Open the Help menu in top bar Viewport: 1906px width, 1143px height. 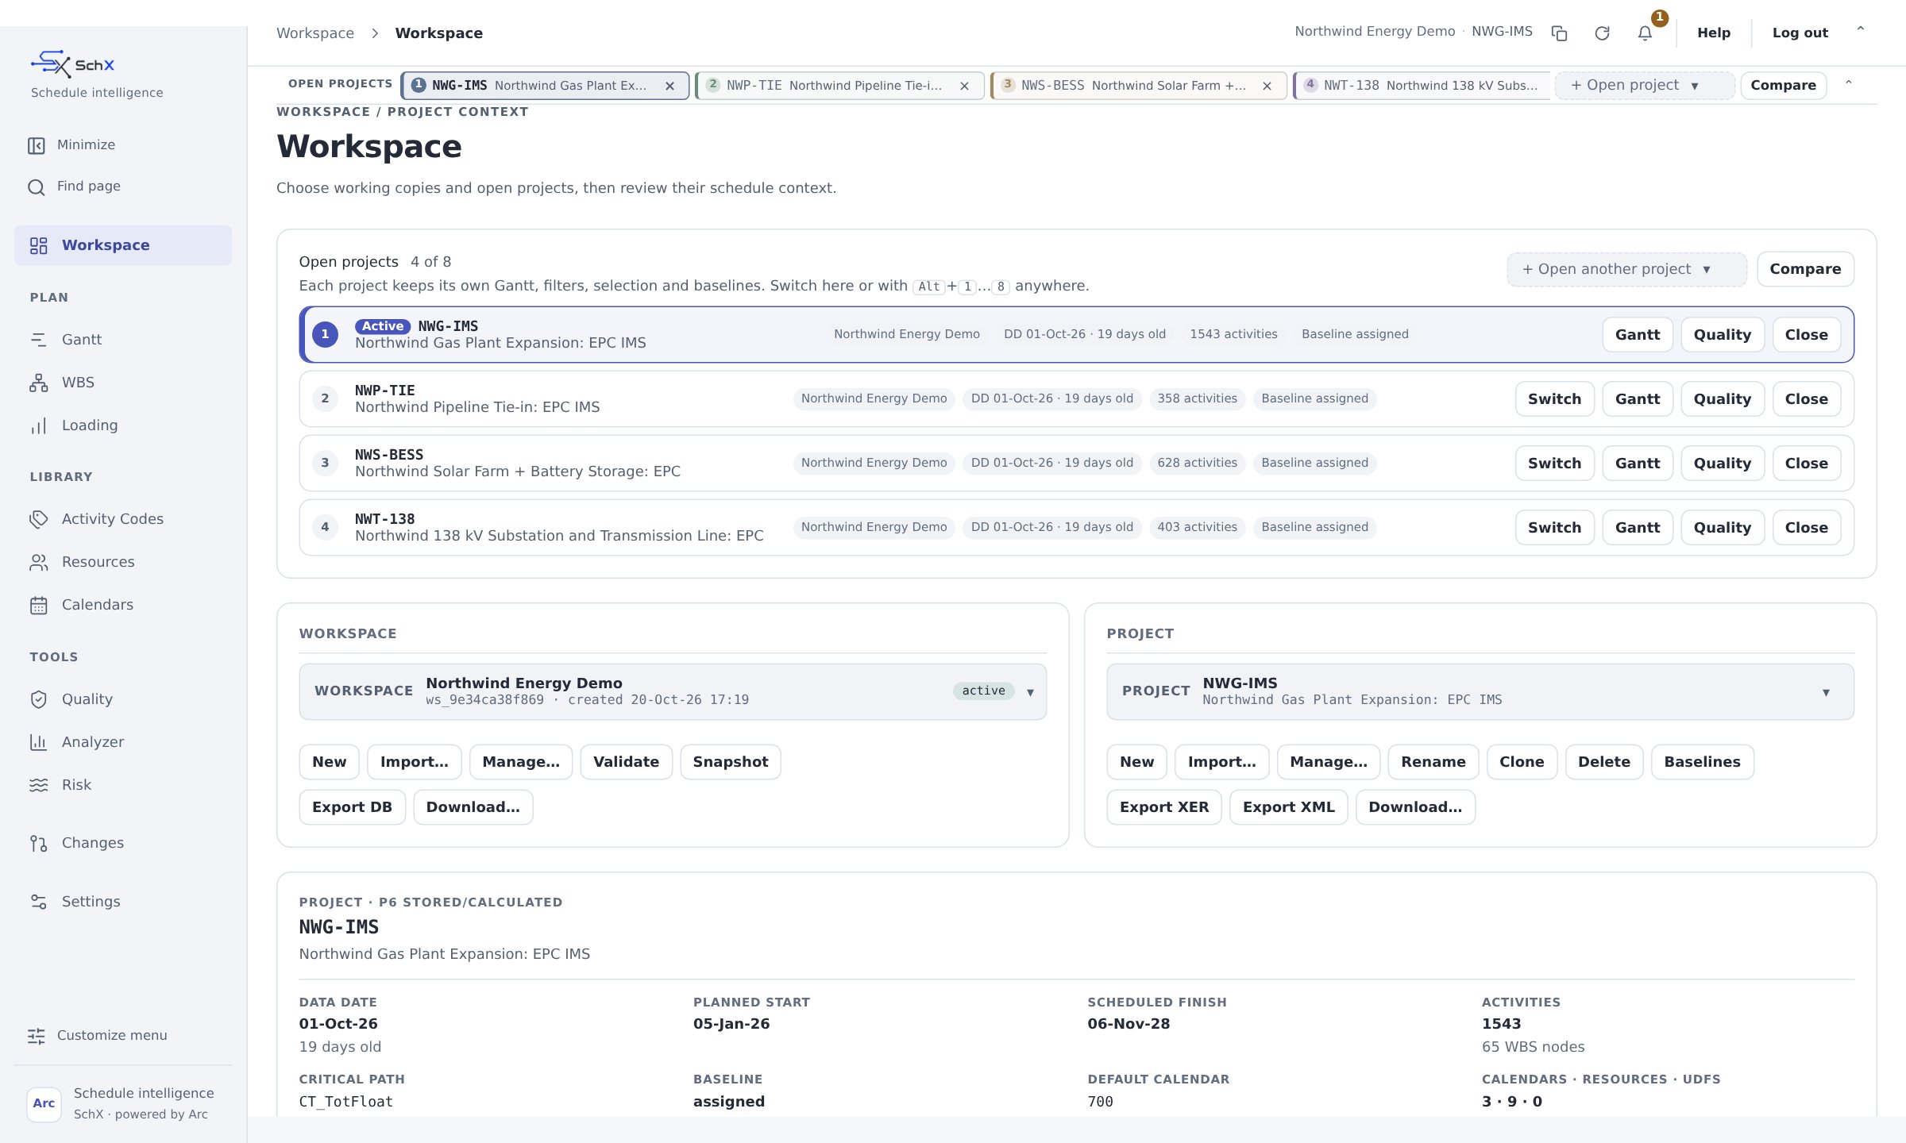1714,33
